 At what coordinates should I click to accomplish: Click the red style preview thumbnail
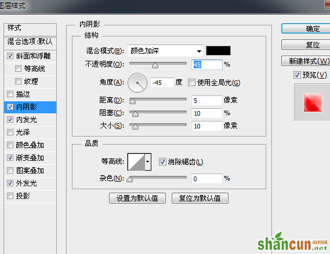coord(313,102)
